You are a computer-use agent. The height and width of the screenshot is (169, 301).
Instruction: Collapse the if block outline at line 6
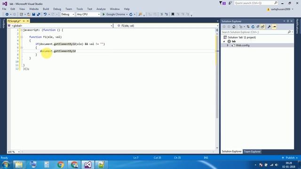coord(22,47)
